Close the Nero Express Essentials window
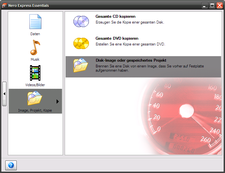This screenshot has width=225, height=173. point(220,5)
